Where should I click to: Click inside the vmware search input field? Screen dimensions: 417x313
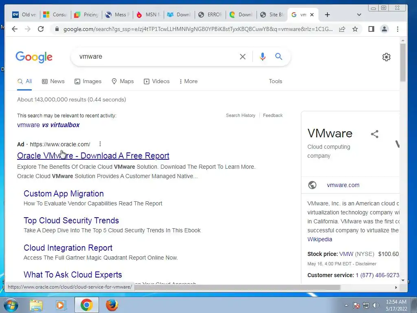[157, 56]
